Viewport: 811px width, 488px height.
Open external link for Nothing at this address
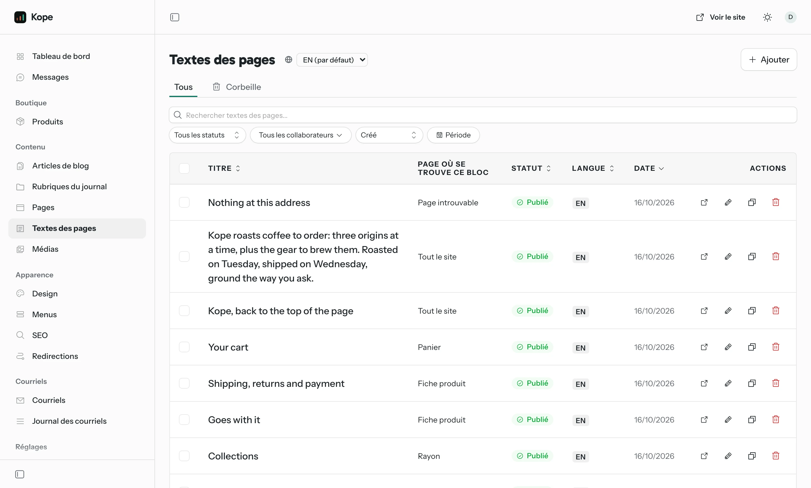point(704,202)
